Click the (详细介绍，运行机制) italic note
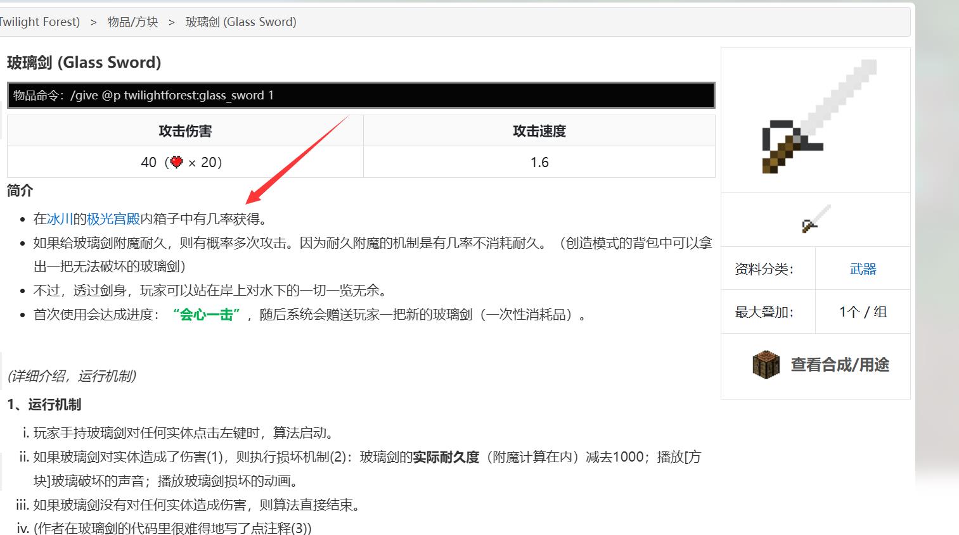 coord(72,376)
